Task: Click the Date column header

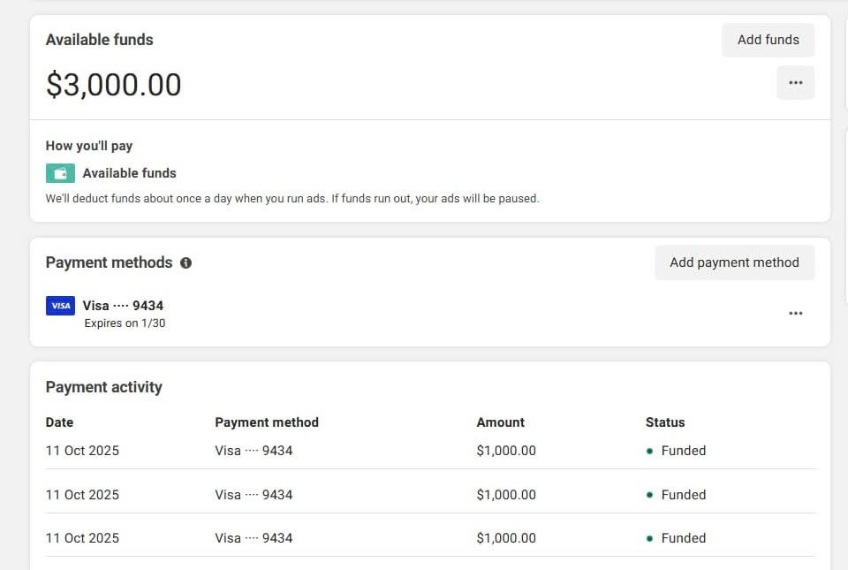Action: pos(59,422)
